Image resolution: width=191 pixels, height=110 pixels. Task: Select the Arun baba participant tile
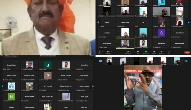click(107, 33)
